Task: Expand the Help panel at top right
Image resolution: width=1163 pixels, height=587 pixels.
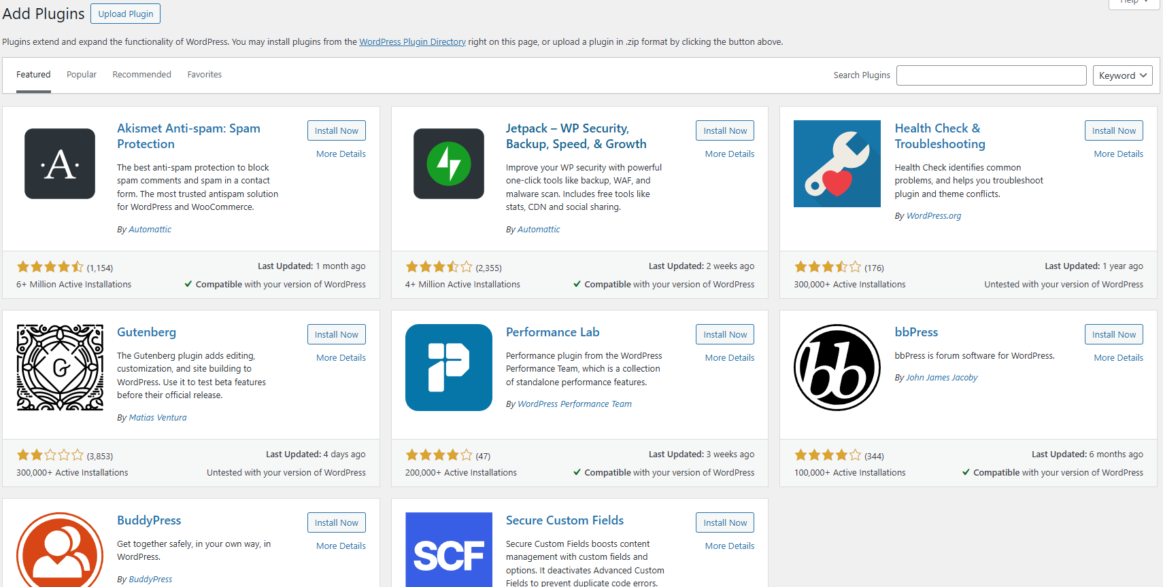Action: (x=1134, y=3)
